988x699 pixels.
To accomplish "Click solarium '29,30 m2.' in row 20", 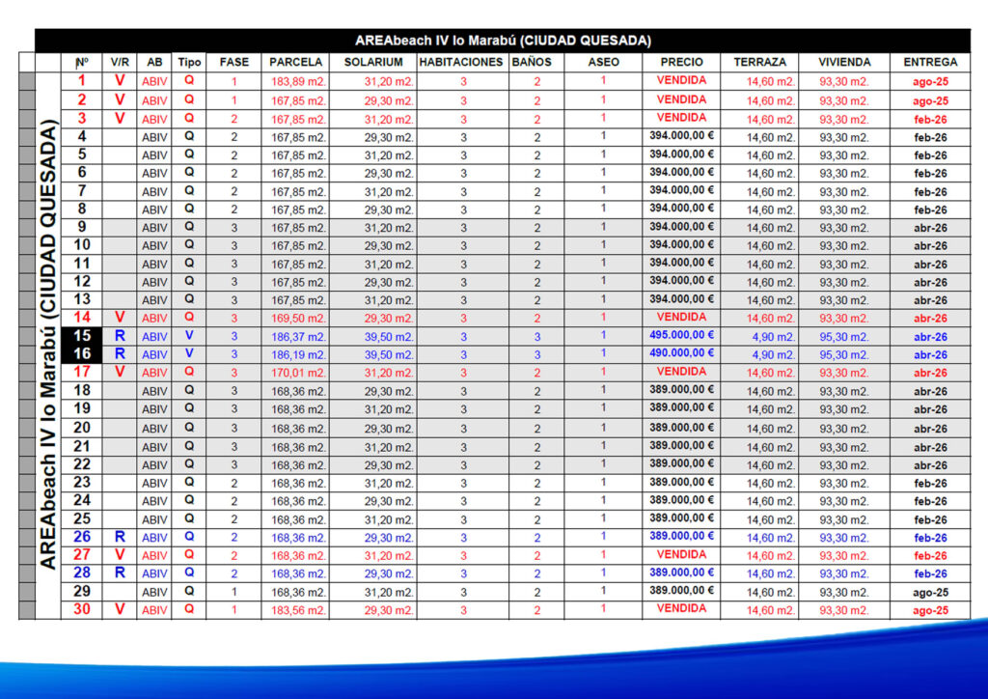I will coord(389,429).
